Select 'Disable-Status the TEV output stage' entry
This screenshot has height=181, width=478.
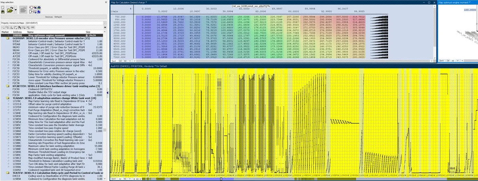51,92
